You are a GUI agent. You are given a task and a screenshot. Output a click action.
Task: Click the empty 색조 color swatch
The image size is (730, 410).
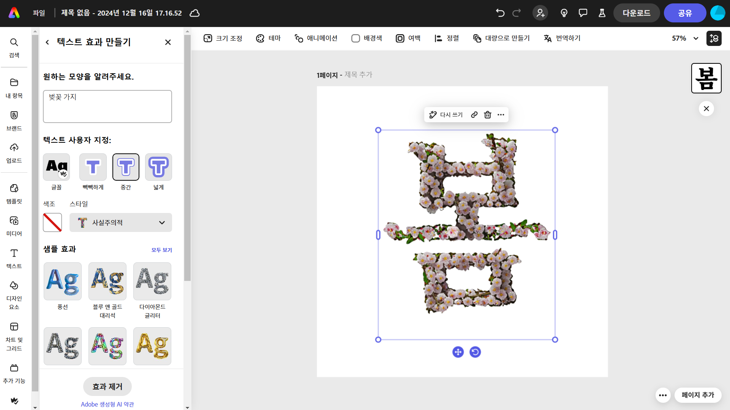[x=52, y=222]
